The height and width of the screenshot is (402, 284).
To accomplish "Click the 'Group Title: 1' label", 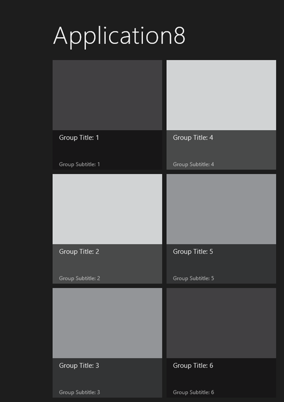I will [x=79, y=138].
